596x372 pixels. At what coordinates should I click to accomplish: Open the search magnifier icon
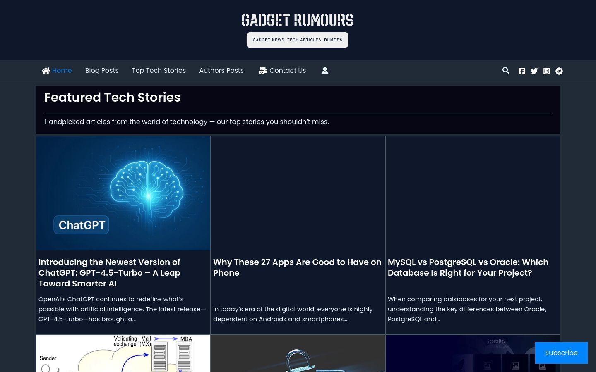click(506, 70)
